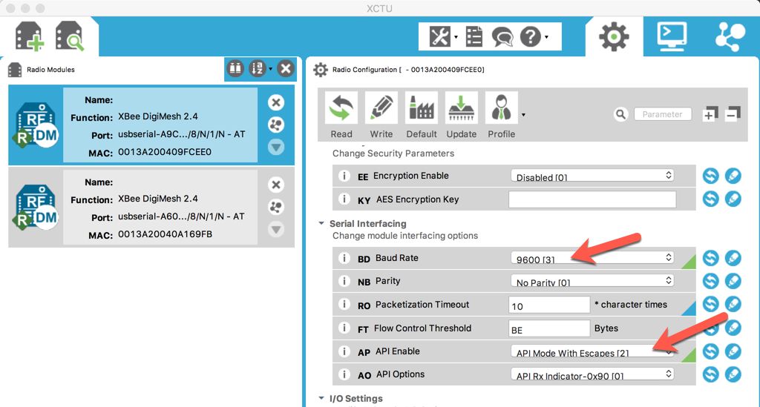The height and width of the screenshot is (407, 760).
Task: Expand details arrow for module 0013A200409FCEE0
Action: click(x=276, y=147)
